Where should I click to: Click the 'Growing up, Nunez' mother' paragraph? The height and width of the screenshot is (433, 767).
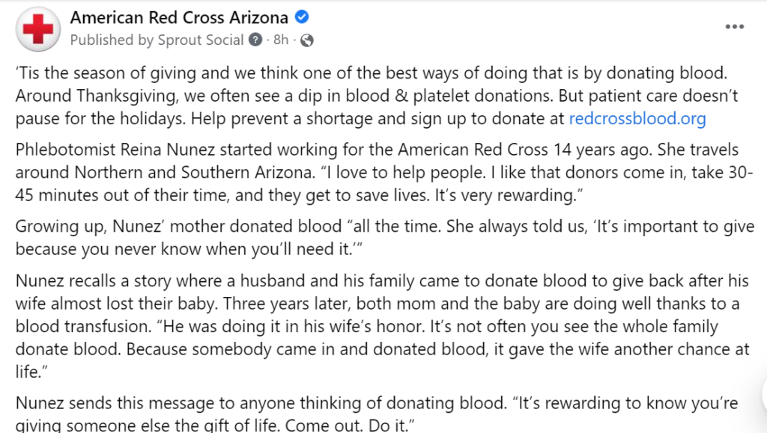point(384,238)
